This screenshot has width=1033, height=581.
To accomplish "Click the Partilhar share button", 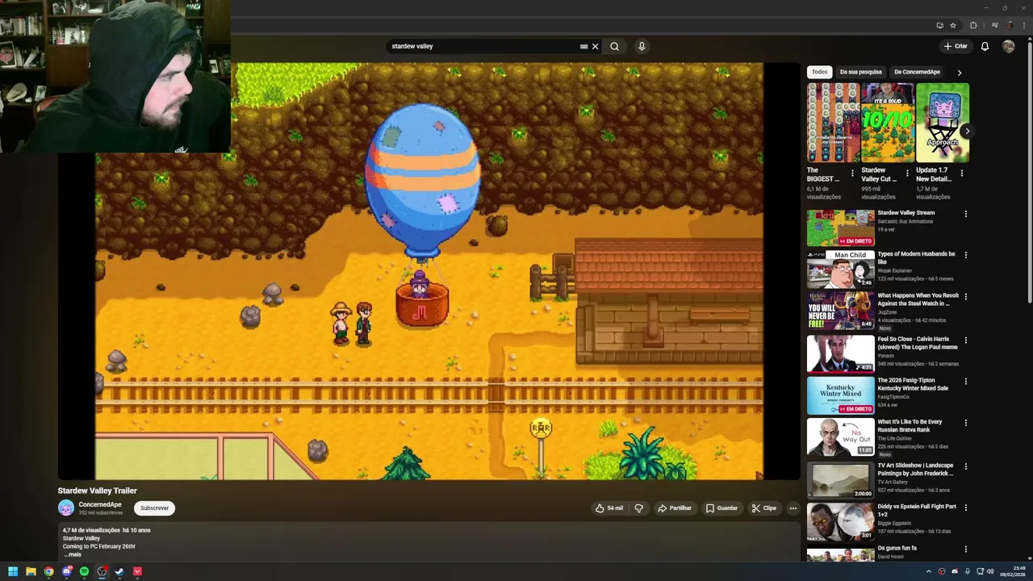I will tap(675, 508).
